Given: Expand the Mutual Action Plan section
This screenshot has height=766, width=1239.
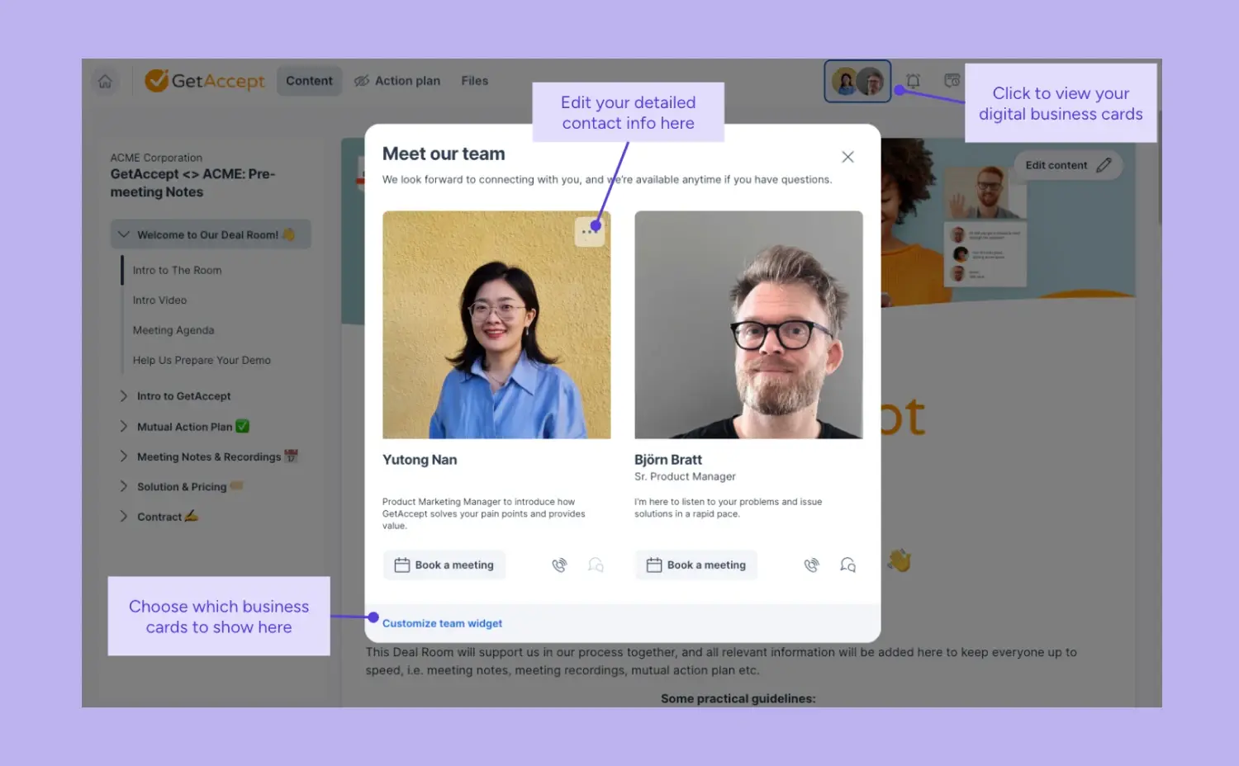Looking at the screenshot, I should pyautogui.click(x=123, y=426).
